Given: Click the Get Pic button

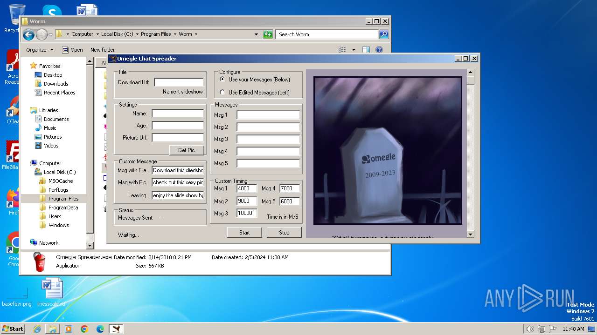Looking at the screenshot, I should (x=187, y=150).
